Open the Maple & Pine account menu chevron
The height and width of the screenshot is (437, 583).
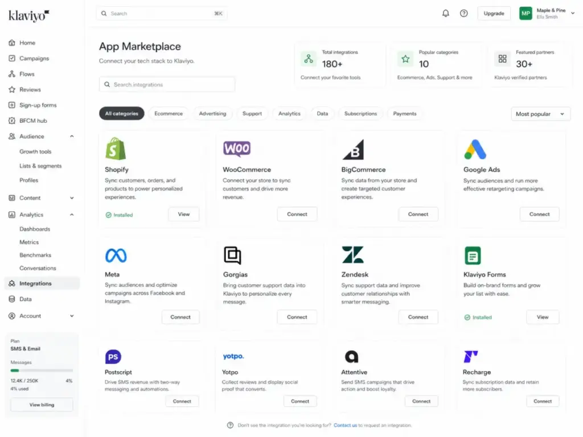click(573, 13)
